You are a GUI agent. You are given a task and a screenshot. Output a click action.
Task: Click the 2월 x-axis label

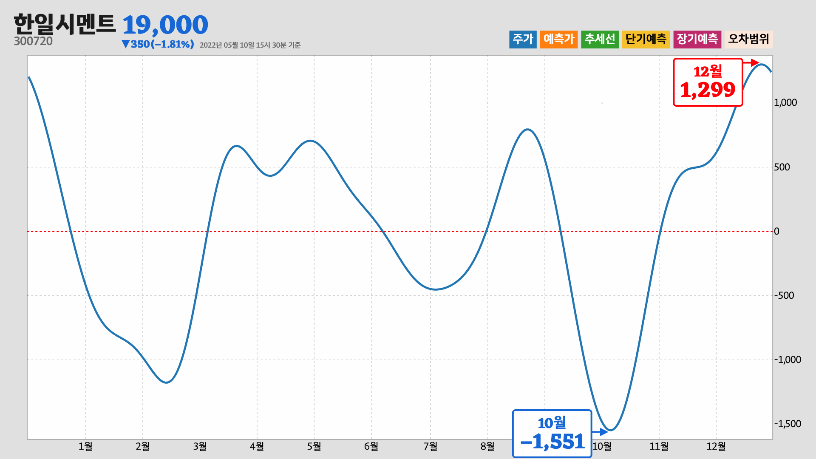[143, 446]
